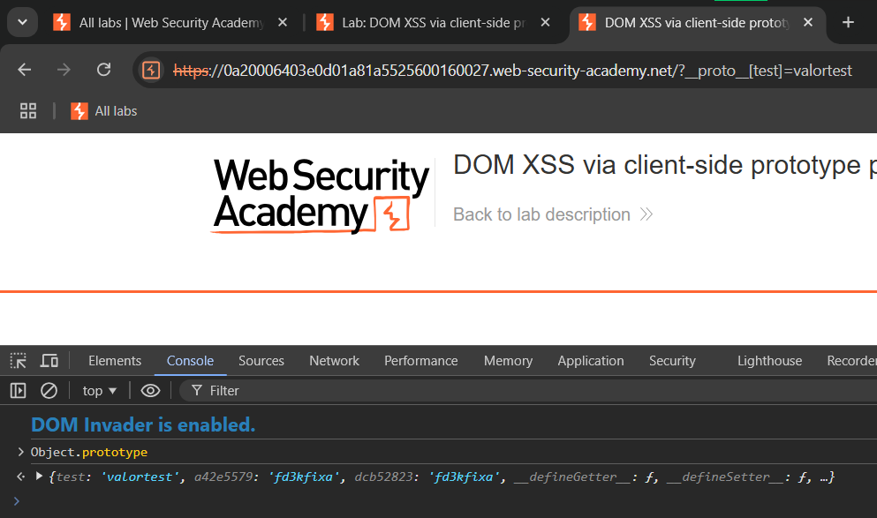Screen dimensions: 877x518
Task: Open the top JavaScript context dropdown
Action: tap(100, 390)
